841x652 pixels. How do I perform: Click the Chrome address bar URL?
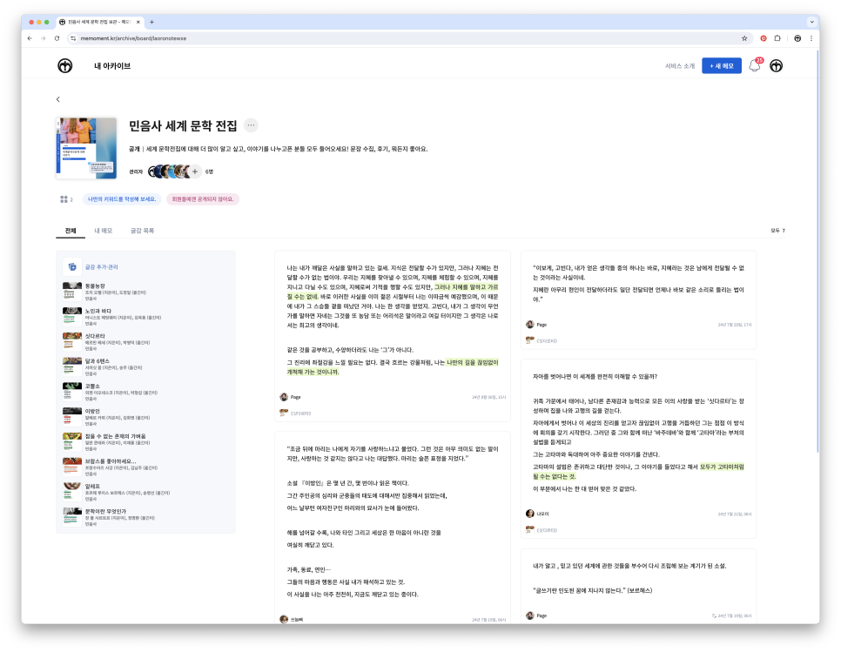(133, 38)
